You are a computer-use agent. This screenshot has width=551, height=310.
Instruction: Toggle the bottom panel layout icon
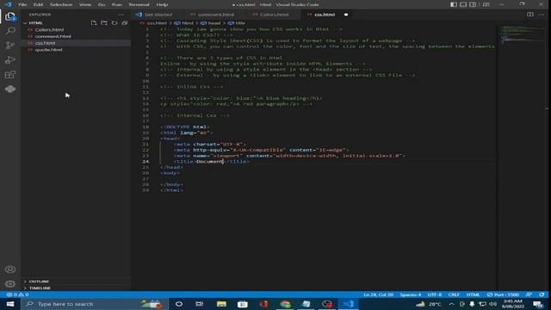463,4
